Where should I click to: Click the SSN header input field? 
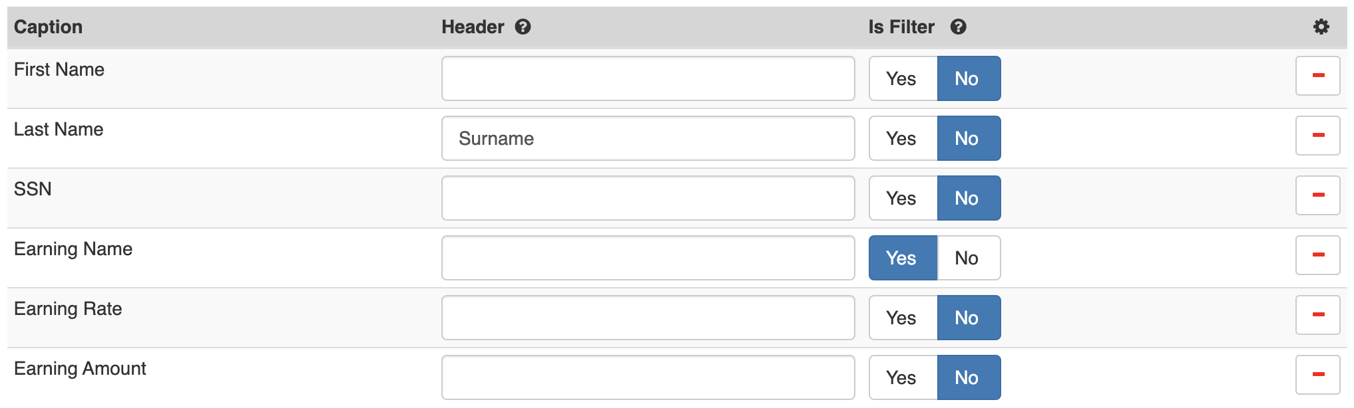(648, 198)
